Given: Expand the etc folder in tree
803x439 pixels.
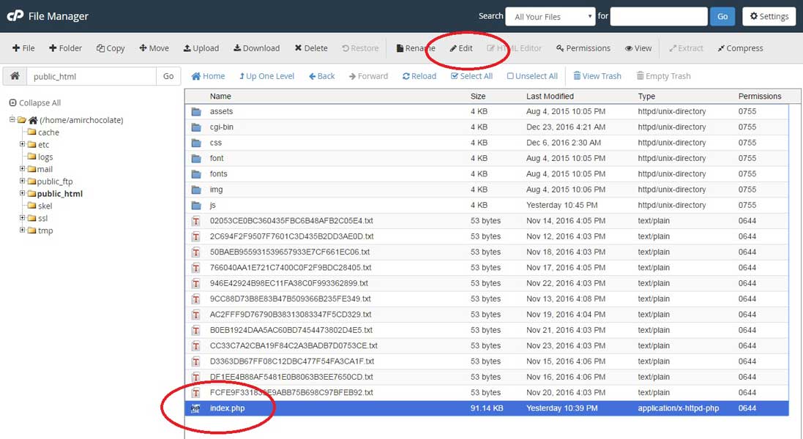Looking at the screenshot, I should [22, 144].
